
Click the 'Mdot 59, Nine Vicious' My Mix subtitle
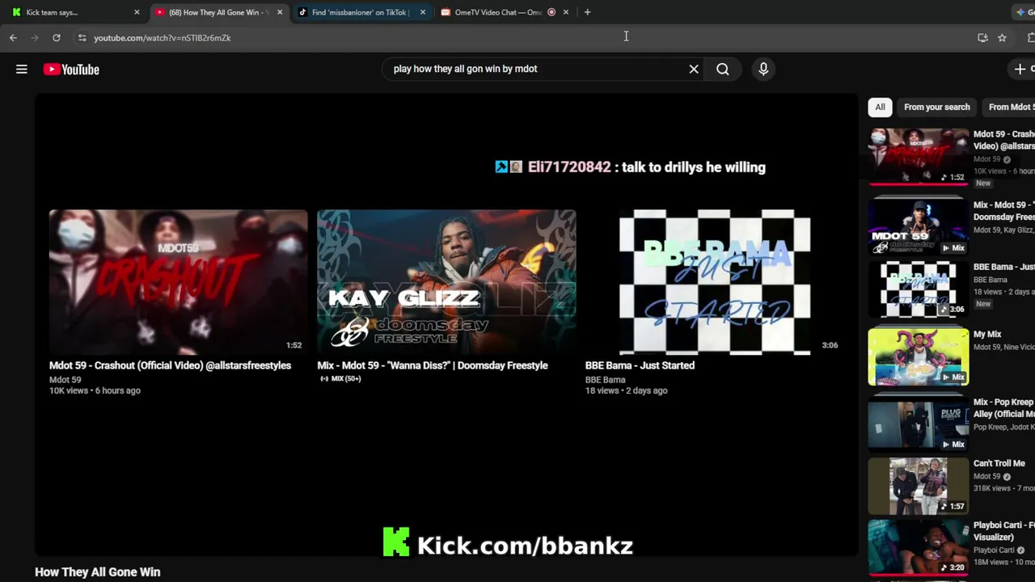click(x=1004, y=348)
